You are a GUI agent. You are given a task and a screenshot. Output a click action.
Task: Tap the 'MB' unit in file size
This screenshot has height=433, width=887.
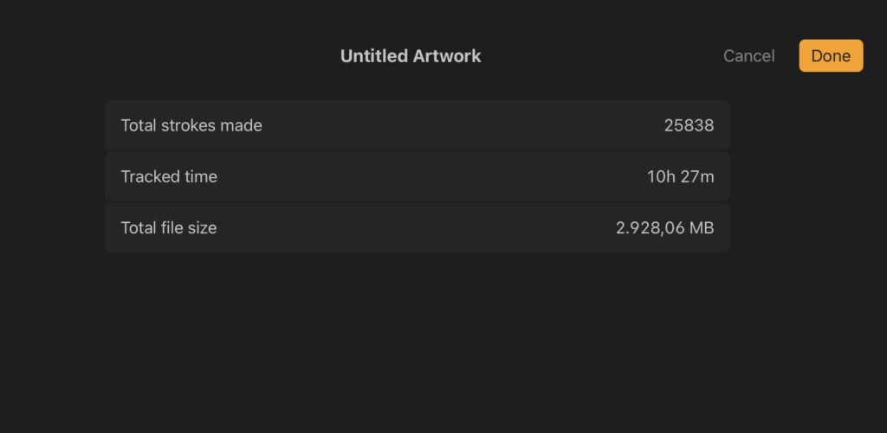[702, 228]
